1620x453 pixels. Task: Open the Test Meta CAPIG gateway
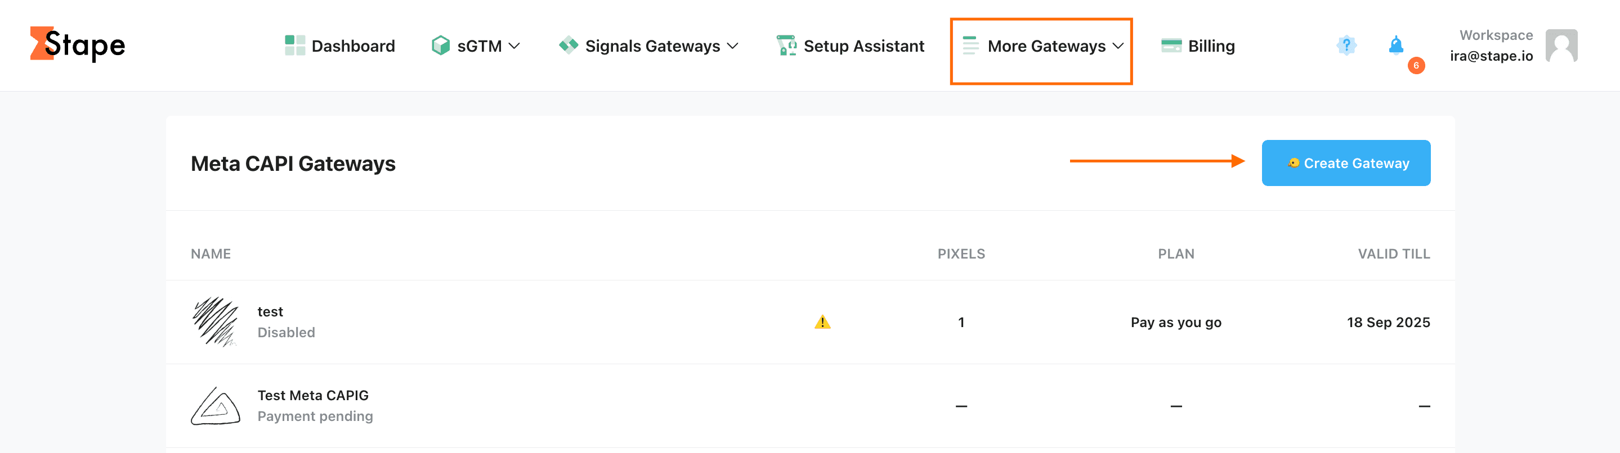pyautogui.click(x=312, y=395)
